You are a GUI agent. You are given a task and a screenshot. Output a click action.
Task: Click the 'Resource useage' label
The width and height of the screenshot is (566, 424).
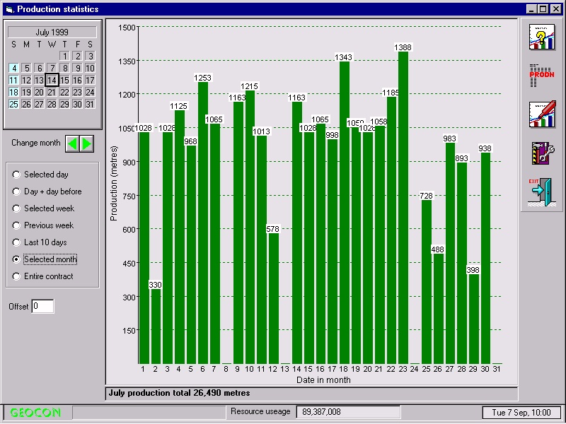point(260,411)
